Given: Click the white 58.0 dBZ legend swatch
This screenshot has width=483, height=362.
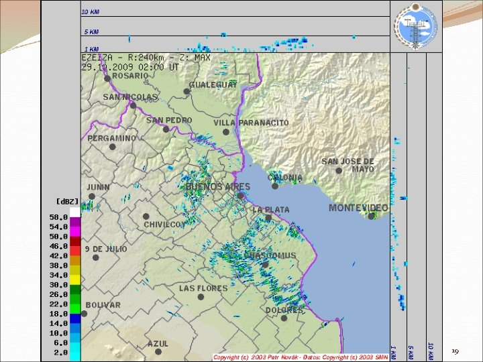Looking at the screenshot, I should pyautogui.click(x=75, y=213).
